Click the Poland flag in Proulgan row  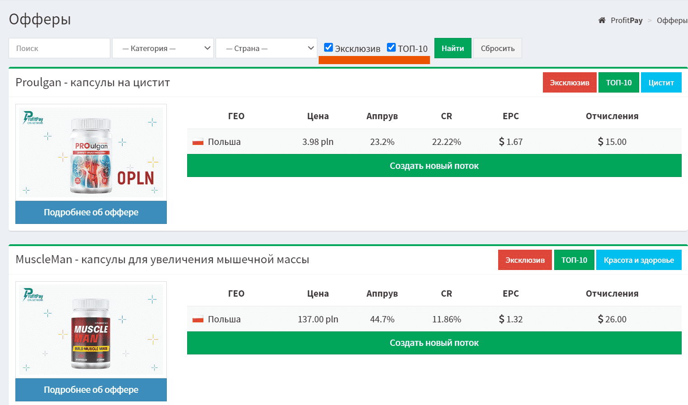[198, 142]
